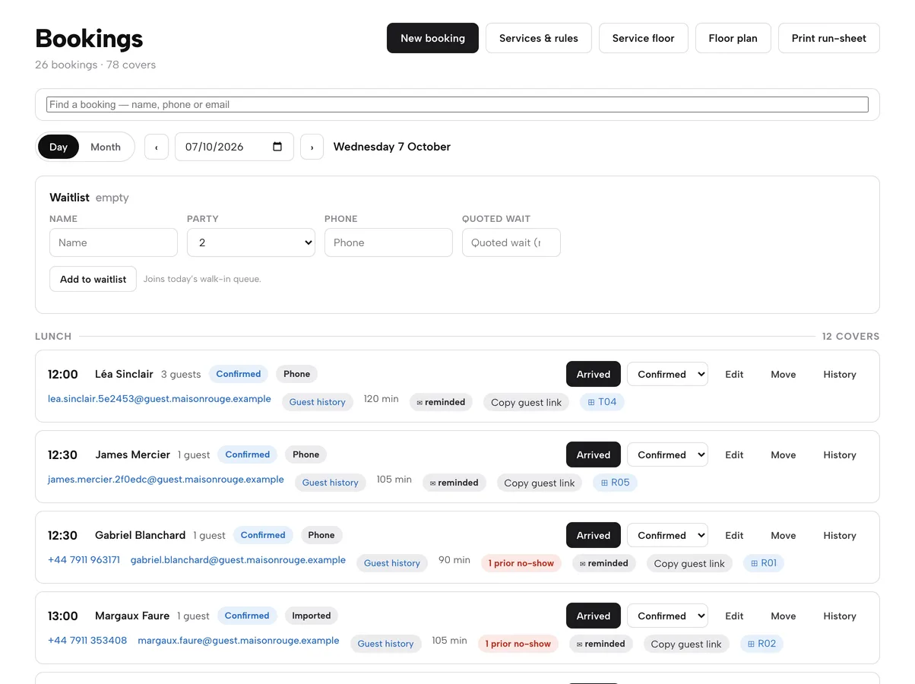The width and height of the screenshot is (915, 684).
Task: Click the waitlist Phone field
Action: (388, 242)
